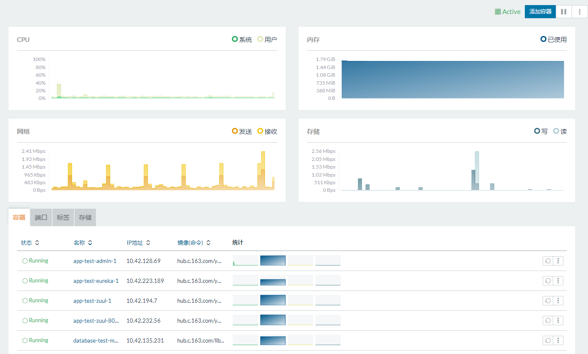Click restart icon for app-test-zuul-80... row
Viewport: 588px width, 354px height.
point(548,321)
